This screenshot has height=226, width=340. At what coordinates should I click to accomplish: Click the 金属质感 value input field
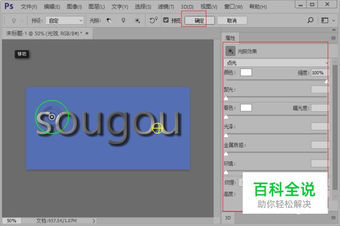coord(320,145)
